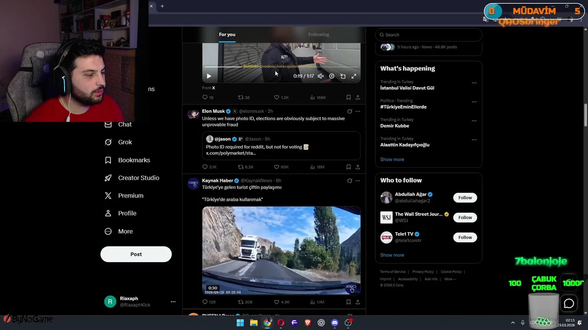588x330 pixels.
Task: Follow Abdullah Ağar
Action: pos(465,198)
